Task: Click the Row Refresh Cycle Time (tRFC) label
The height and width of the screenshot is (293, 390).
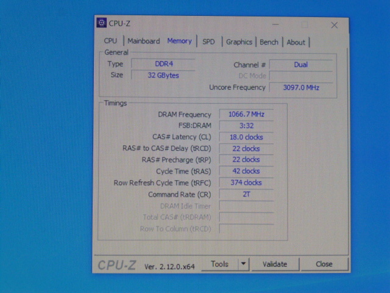Action: (163, 183)
